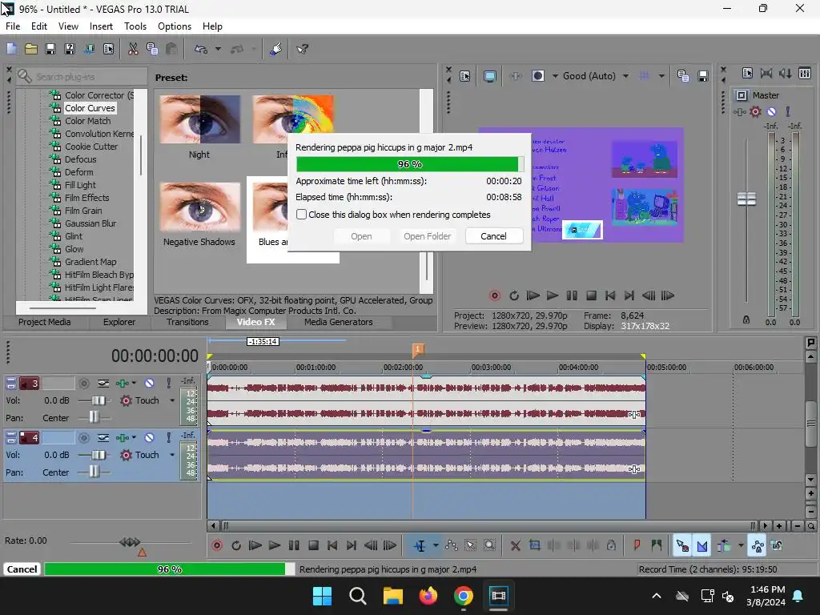Open the split screen view dropdown arrow
Image resolution: width=820 pixels, height=615 pixels.
556,76
